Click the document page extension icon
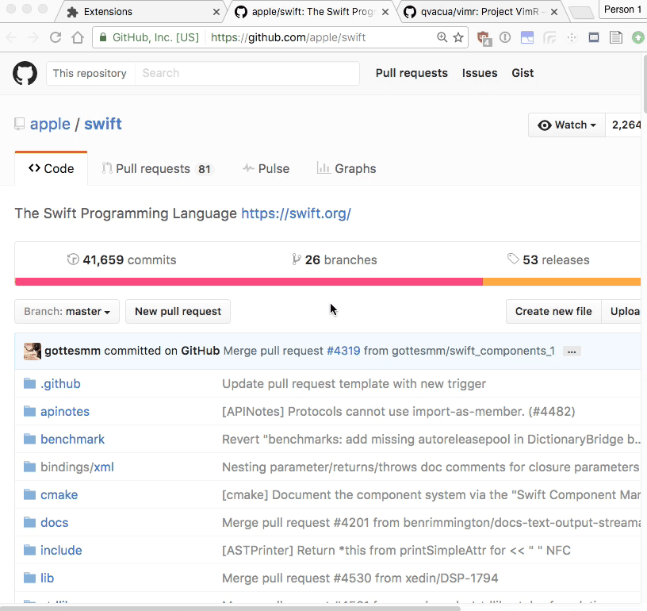The image size is (647, 611). click(x=616, y=37)
